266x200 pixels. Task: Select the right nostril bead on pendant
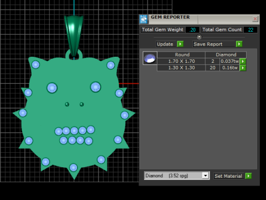pos(81,104)
